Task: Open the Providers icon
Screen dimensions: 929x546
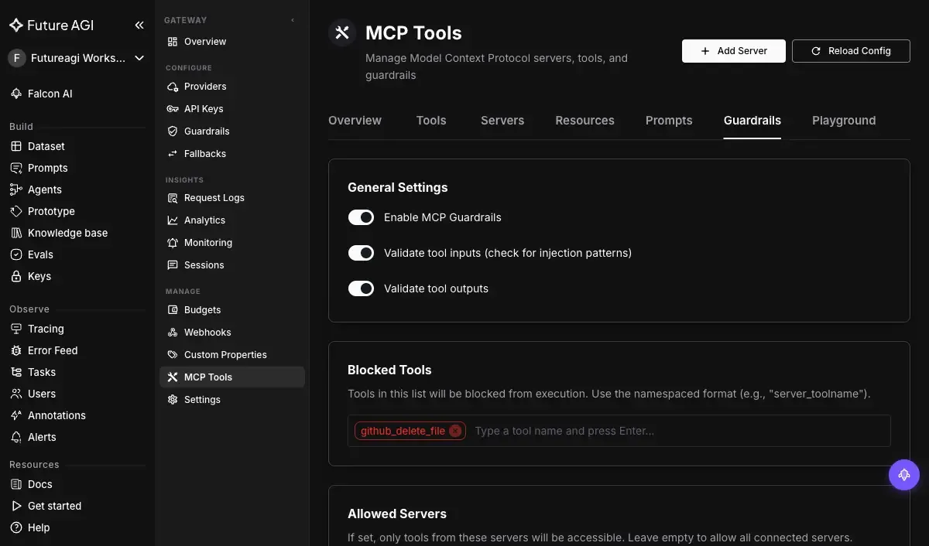Action: (x=173, y=87)
